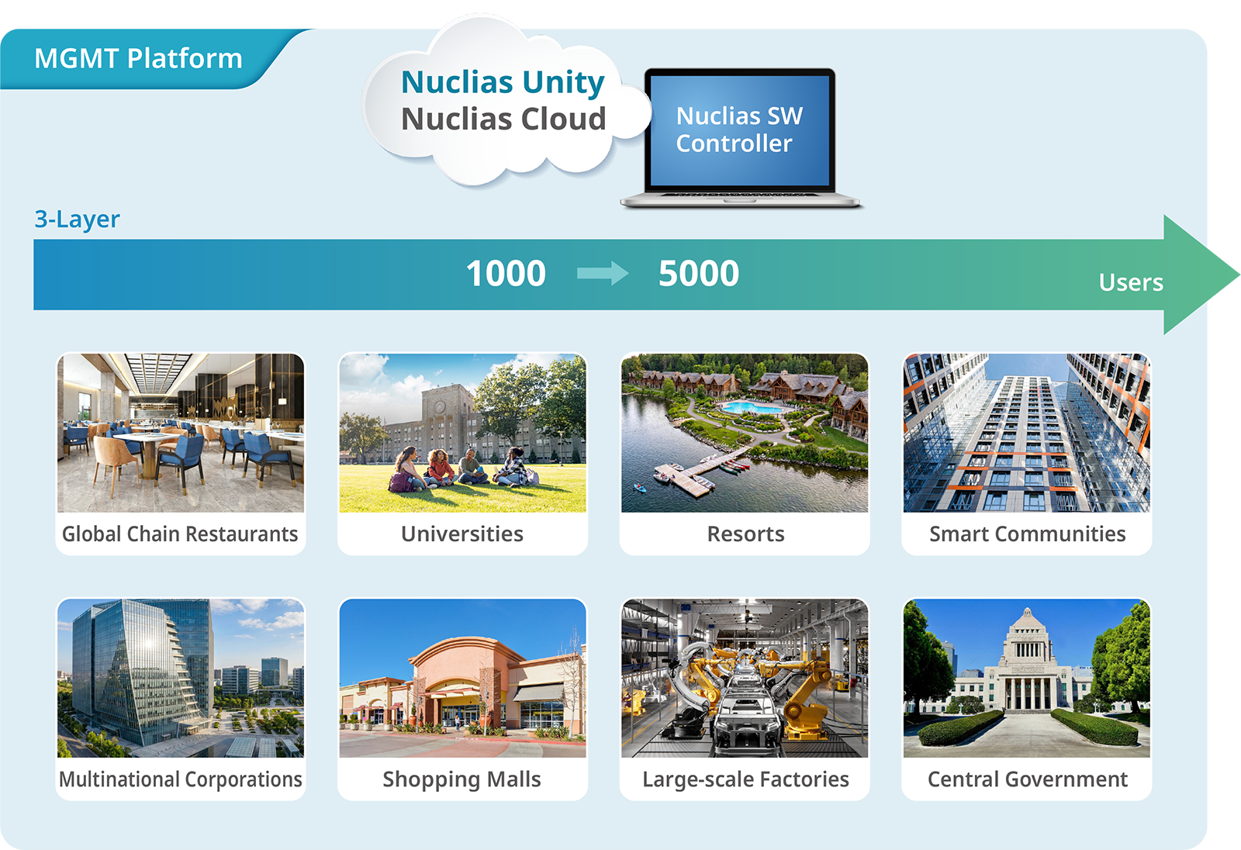Image resolution: width=1241 pixels, height=850 pixels.
Task: Open the Central Government building photo
Action: (1027, 678)
